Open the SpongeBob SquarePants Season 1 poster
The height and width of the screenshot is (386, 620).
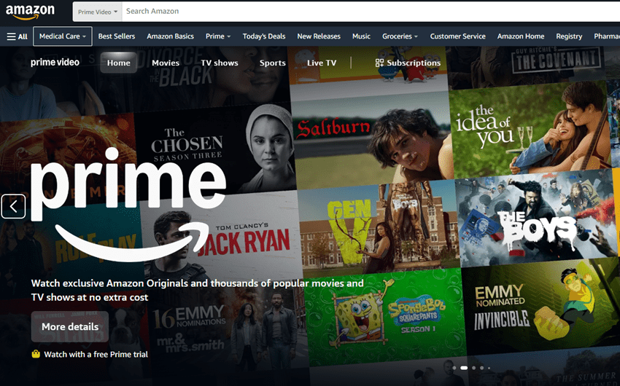coord(384,317)
